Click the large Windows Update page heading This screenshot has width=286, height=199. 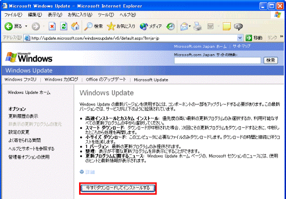coord(107,93)
